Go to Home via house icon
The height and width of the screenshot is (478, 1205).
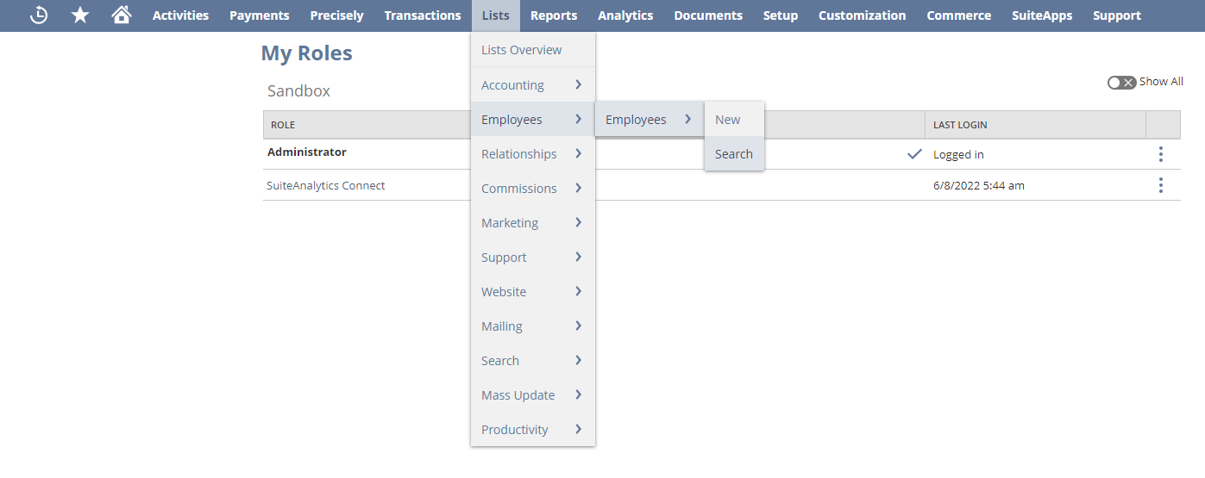122,16
